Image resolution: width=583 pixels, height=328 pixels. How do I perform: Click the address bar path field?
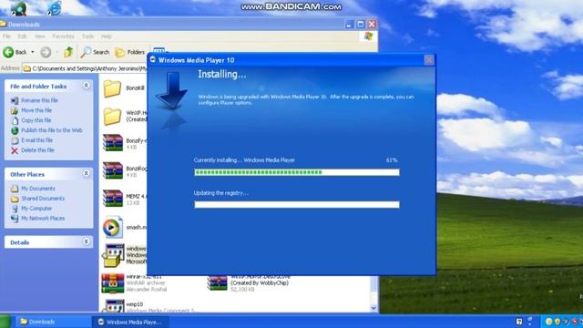pos(85,68)
